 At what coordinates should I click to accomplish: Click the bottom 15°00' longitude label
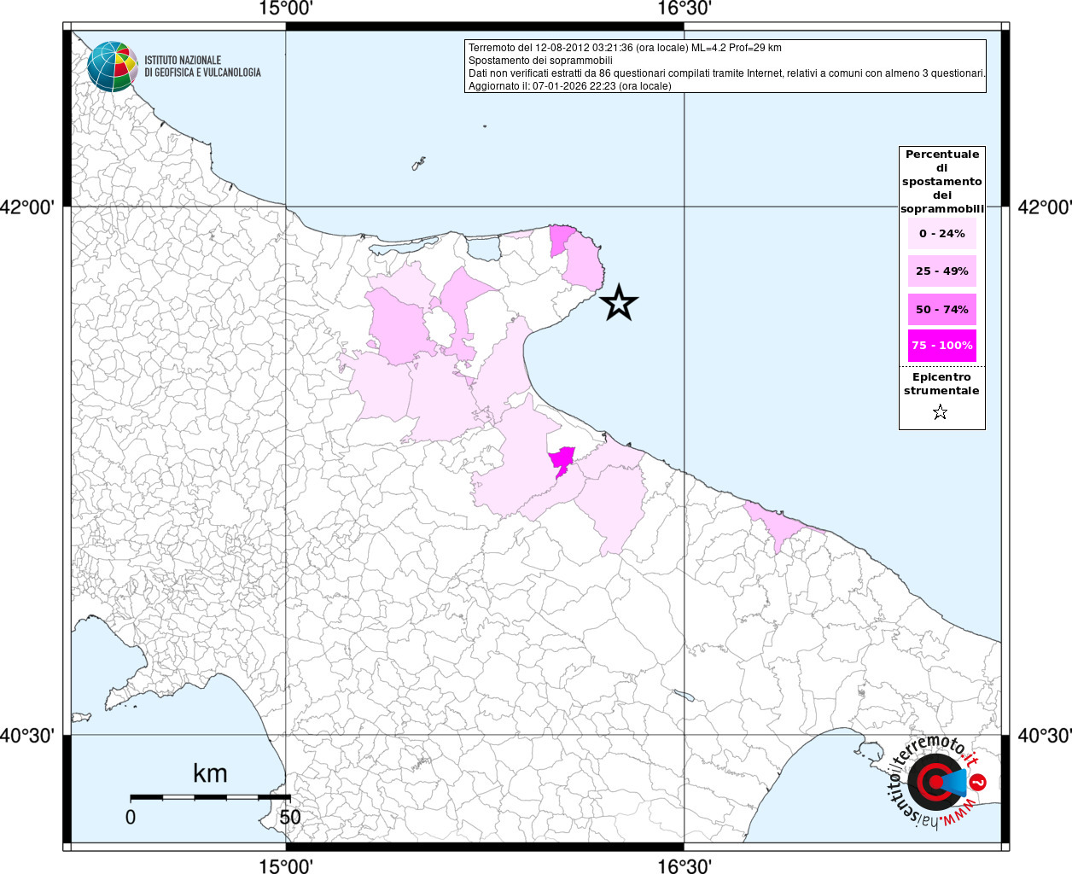point(286,865)
